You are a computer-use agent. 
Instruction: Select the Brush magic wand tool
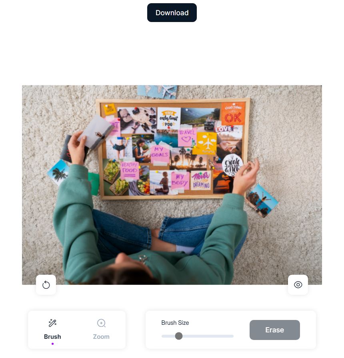52,330
